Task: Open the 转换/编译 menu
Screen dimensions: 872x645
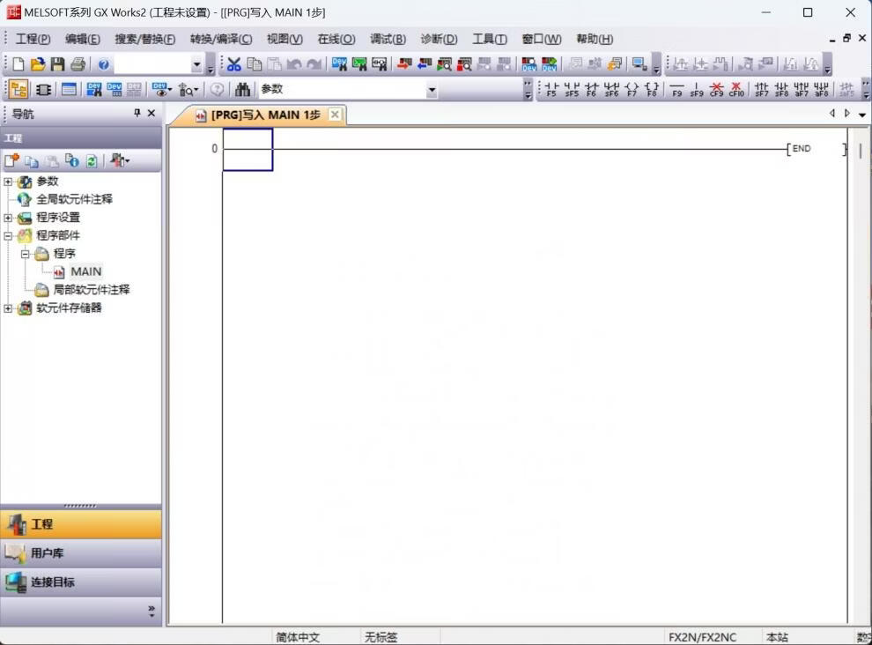Action: point(220,39)
